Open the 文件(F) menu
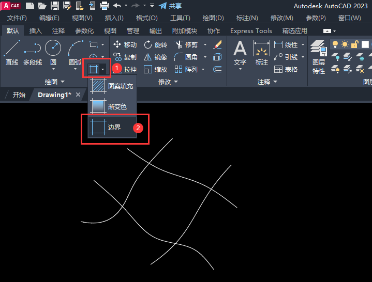 (17, 18)
